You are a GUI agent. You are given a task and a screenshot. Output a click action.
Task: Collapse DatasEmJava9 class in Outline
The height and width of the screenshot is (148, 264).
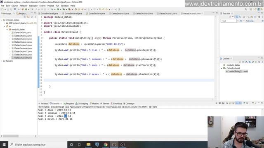[222, 68]
